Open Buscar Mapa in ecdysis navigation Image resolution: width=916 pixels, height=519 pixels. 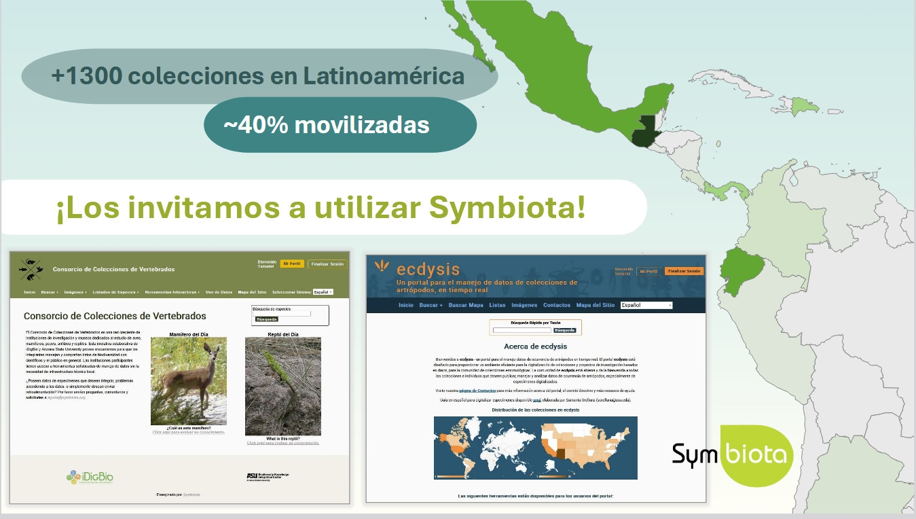tap(466, 306)
